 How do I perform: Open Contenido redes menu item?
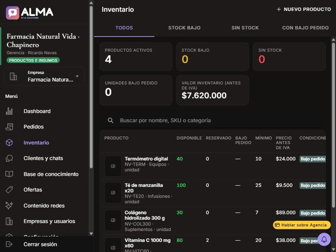[44, 205]
